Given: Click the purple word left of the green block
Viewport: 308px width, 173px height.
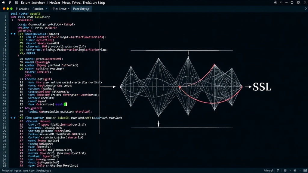Looking at the screenshot, I should pos(59,104).
